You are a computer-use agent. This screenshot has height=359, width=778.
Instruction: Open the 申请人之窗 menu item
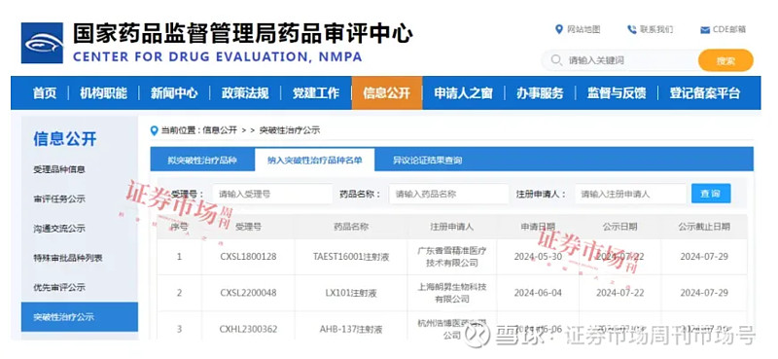pos(464,92)
